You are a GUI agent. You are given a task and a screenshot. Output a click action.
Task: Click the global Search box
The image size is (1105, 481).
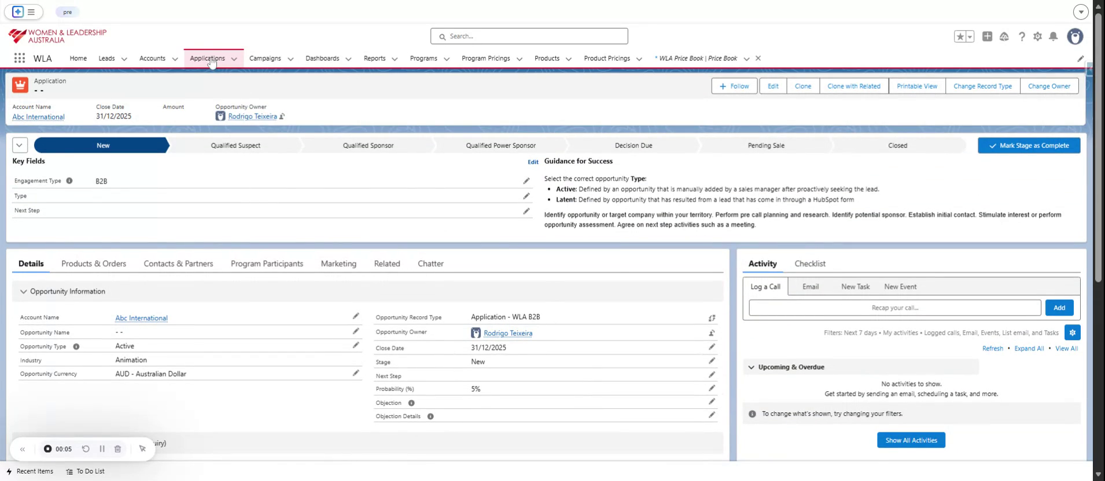click(x=529, y=36)
